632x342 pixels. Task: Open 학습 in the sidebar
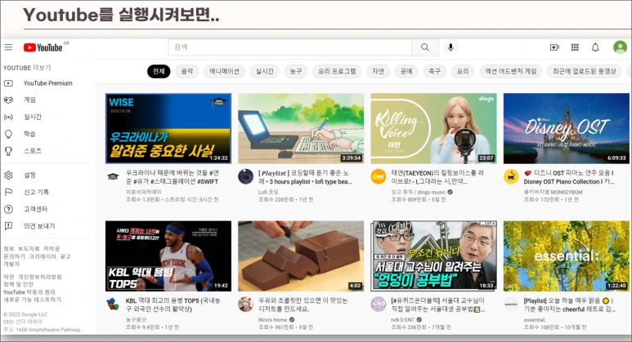point(29,134)
